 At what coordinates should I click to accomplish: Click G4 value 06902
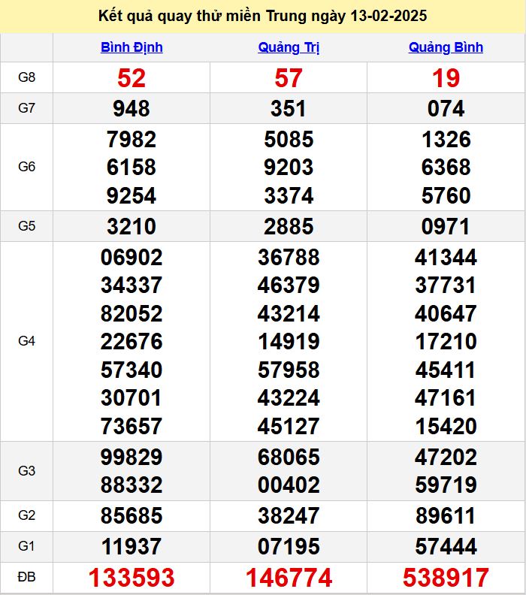[x=131, y=257]
